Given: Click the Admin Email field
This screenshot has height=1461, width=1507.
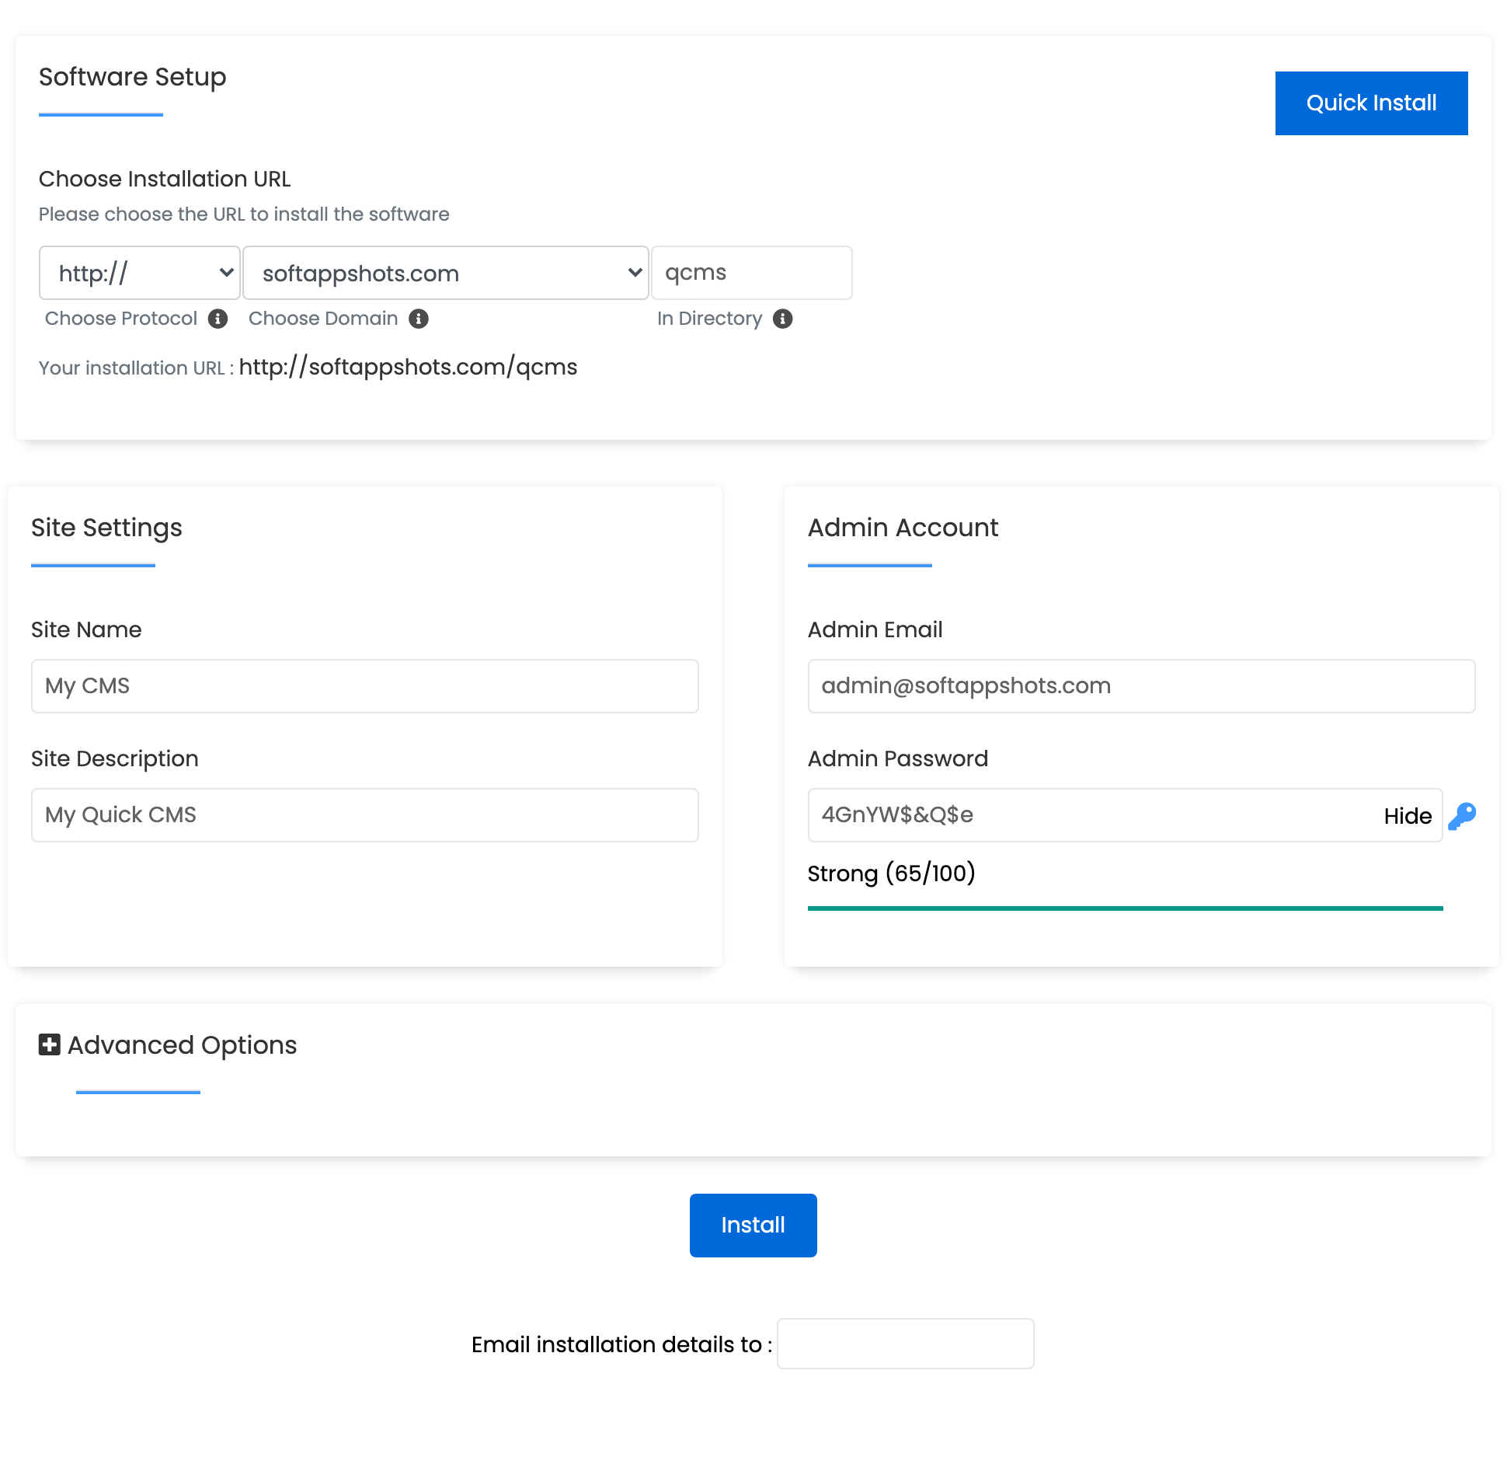Looking at the screenshot, I should coord(1141,685).
